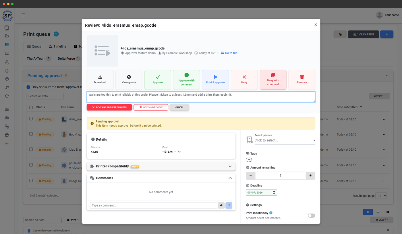The image size is (402, 234).
Task: Select the table view layout icon
Action: tap(368, 212)
